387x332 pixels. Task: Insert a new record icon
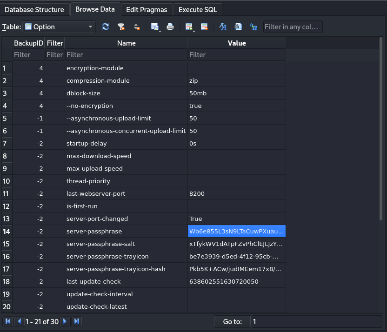point(189,27)
